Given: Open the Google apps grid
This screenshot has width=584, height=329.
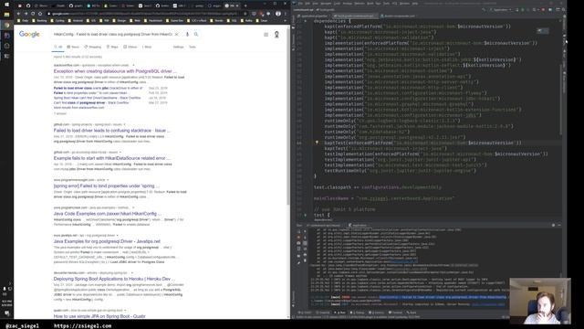Looking at the screenshot, I should tap(266, 35).
